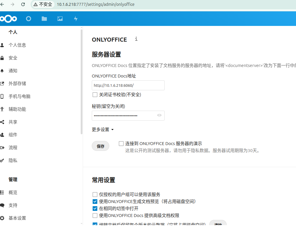The height and width of the screenshot is (226, 296).
Task: Click the browser back arrow
Action: click(x=2, y=4)
